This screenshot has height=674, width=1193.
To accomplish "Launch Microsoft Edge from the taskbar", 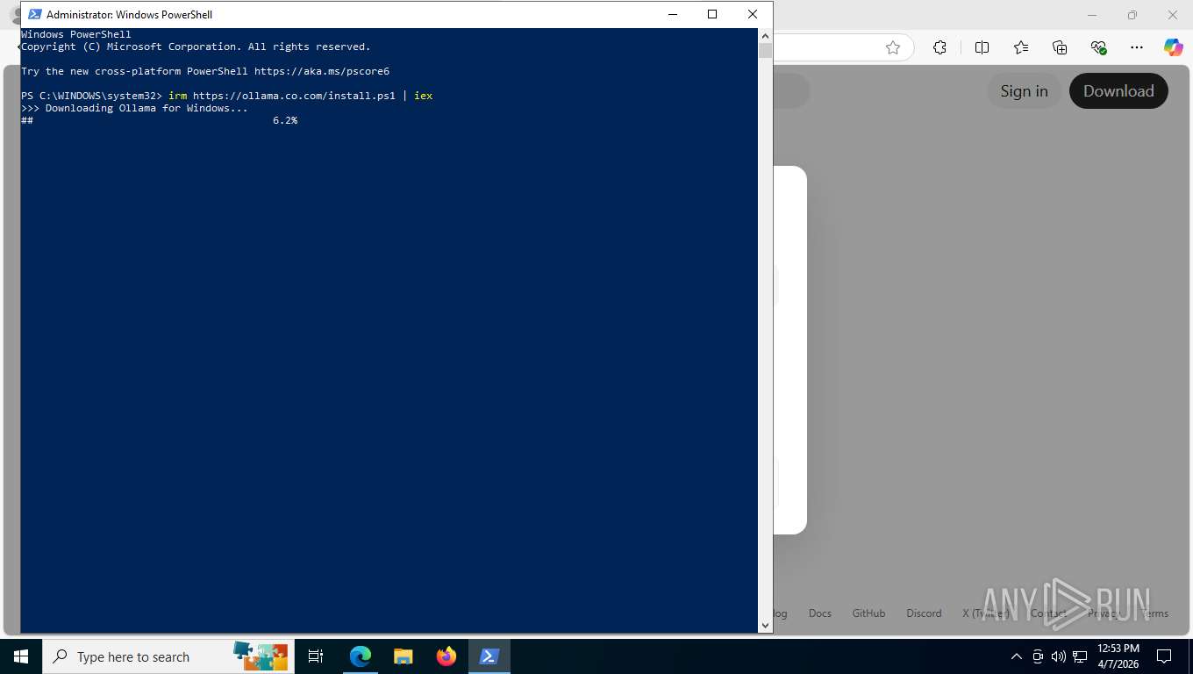I will (361, 656).
